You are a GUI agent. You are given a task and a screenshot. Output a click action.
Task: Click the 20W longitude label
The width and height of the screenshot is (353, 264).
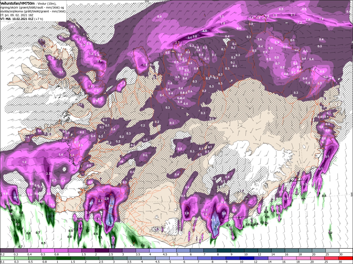[147, 1]
